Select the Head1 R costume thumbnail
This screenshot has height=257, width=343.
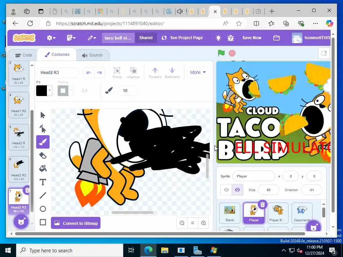tap(19, 73)
